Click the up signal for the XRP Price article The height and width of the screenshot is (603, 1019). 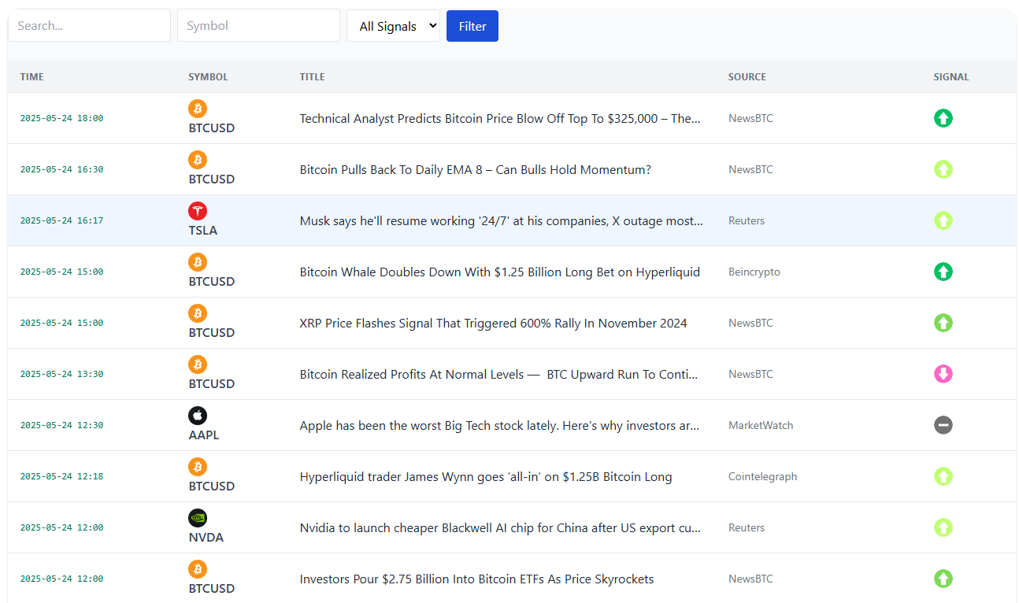pyautogui.click(x=943, y=323)
